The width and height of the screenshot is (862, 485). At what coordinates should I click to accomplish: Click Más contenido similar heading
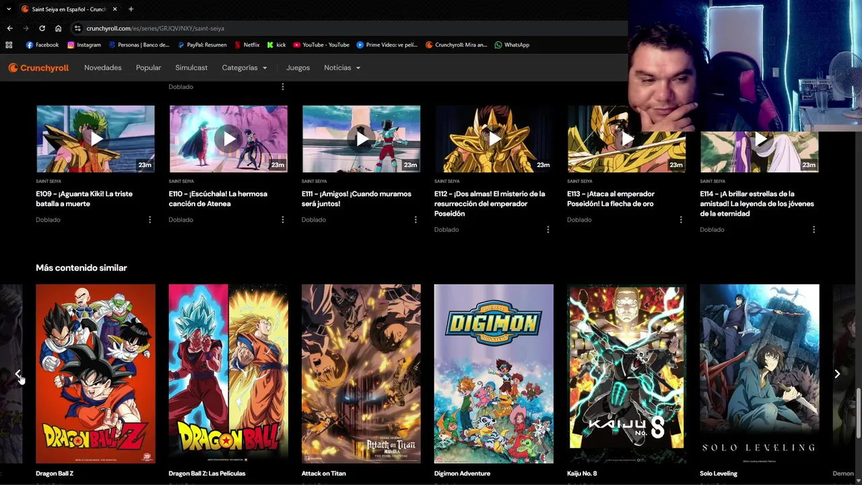coord(81,268)
